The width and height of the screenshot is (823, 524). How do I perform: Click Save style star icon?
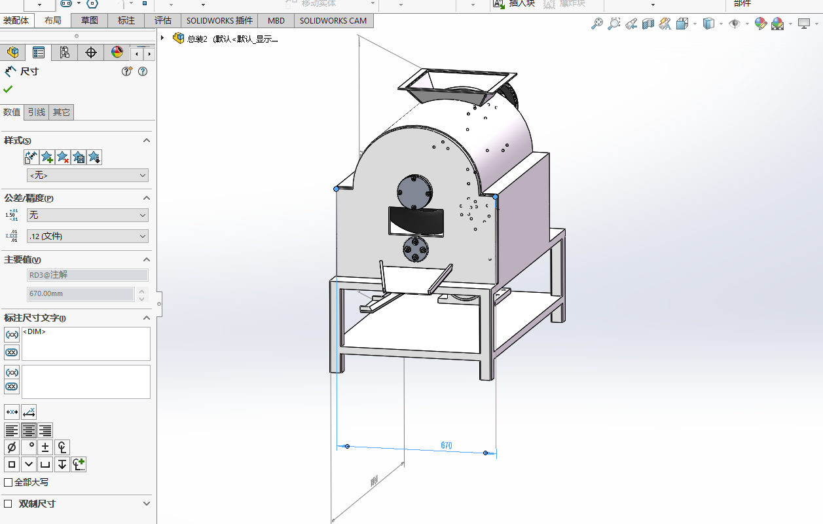[79, 157]
